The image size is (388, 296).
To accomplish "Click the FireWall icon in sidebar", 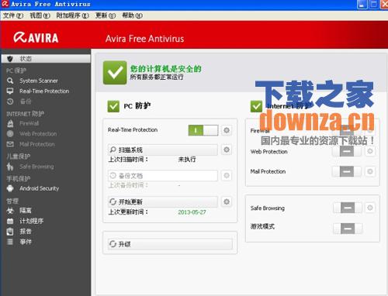I will coord(10,123).
